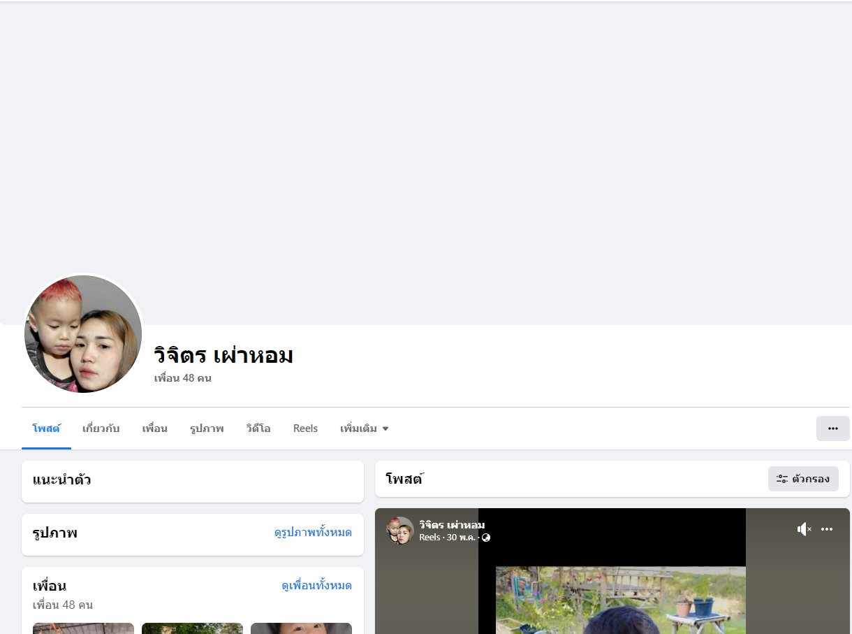Open the profile picture of วิจิตร เผ่าหอม
The height and width of the screenshot is (634, 852).
click(x=83, y=333)
